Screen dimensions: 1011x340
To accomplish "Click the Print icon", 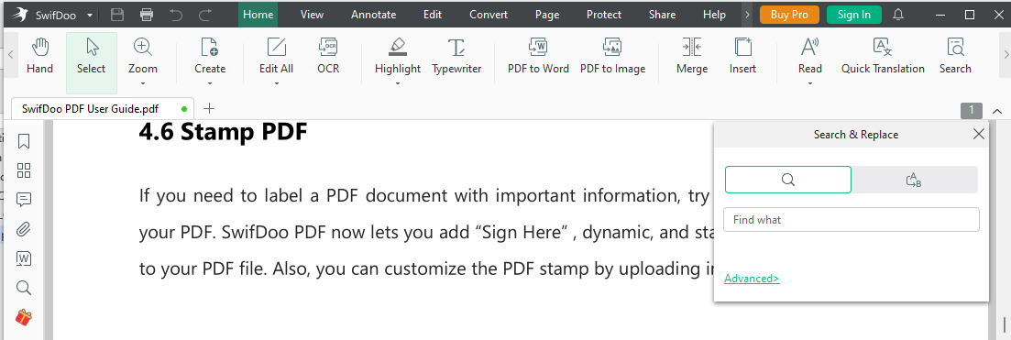I will tap(147, 14).
